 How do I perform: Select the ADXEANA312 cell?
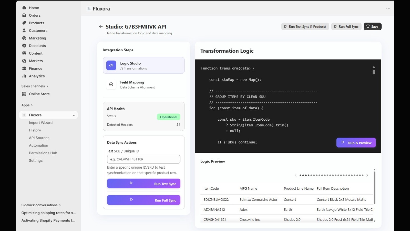coord(214,209)
